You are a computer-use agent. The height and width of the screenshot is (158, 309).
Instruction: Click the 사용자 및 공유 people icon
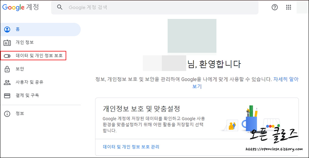point(7,82)
